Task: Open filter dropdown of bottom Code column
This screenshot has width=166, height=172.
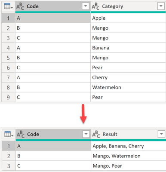Action: coord(86,134)
